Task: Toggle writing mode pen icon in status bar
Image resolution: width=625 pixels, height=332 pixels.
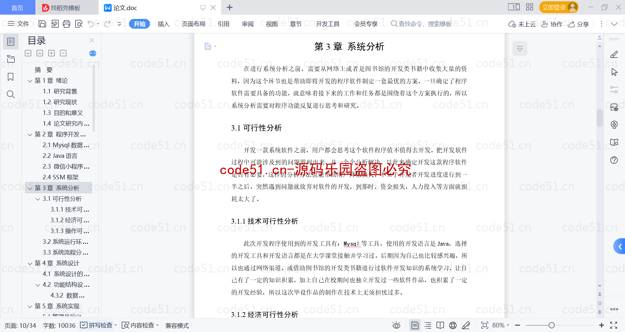Action: tap(466, 325)
